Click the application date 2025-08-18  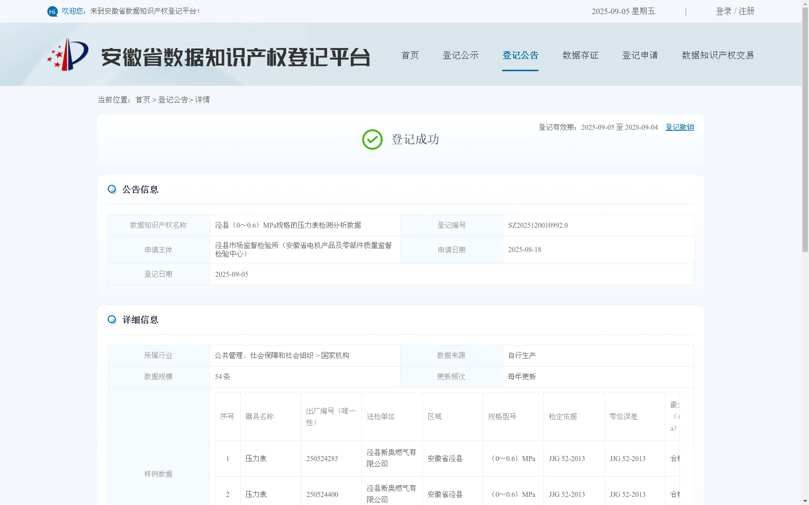[x=524, y=250]
